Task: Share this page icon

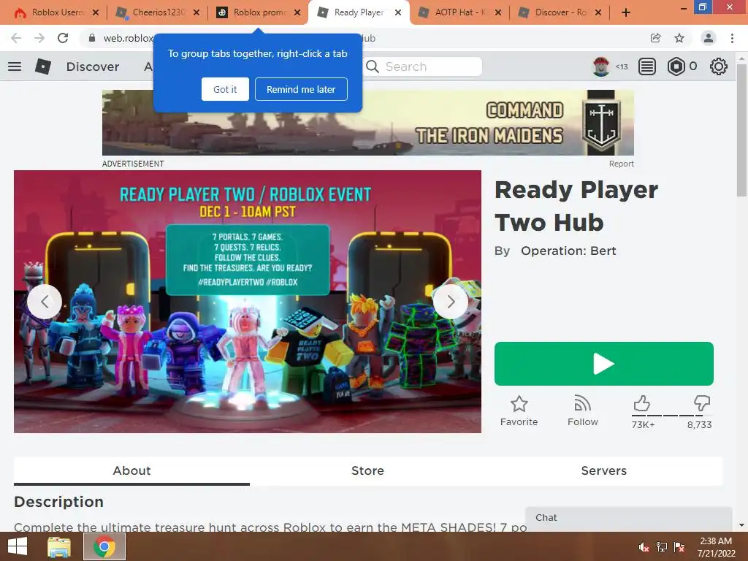Action: pos(656,38)
